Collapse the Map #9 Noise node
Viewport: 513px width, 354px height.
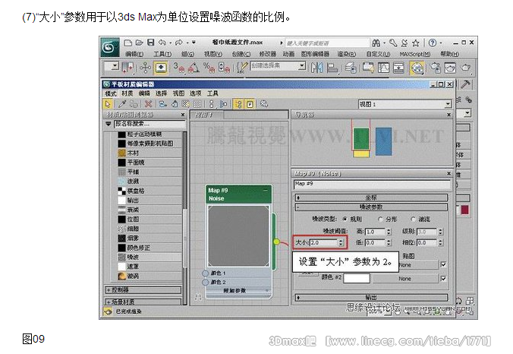(x=265, y=190)
